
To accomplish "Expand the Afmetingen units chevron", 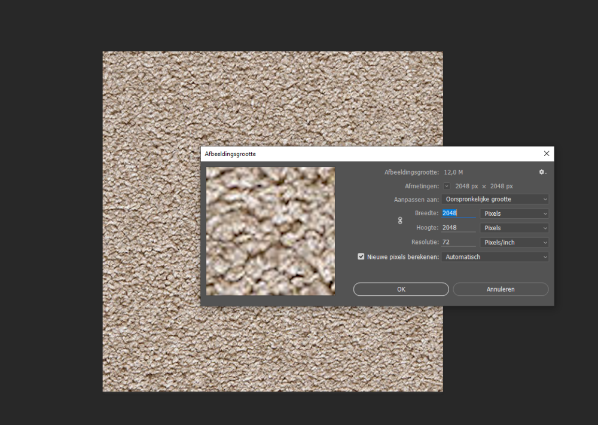I will pos(447,186).
